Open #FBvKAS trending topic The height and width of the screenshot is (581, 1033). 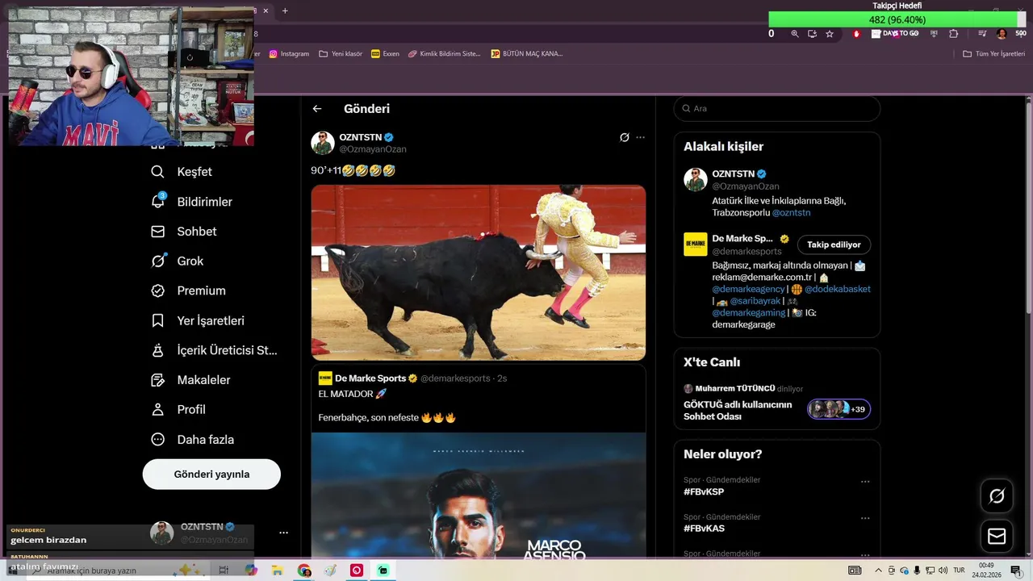click(704, 529)
